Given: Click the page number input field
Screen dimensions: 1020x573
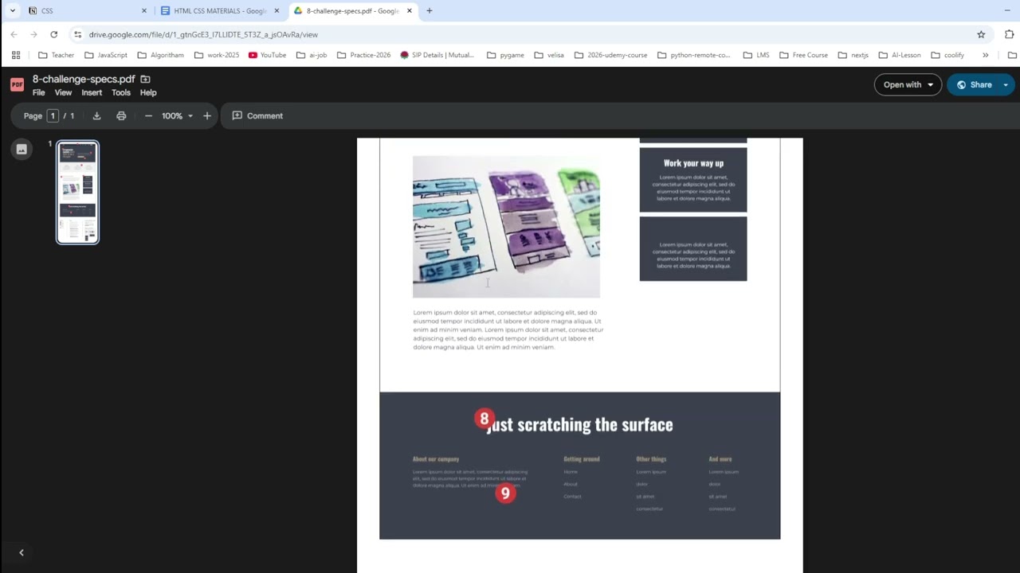Looking at the screenshot, I should point(53,116).
